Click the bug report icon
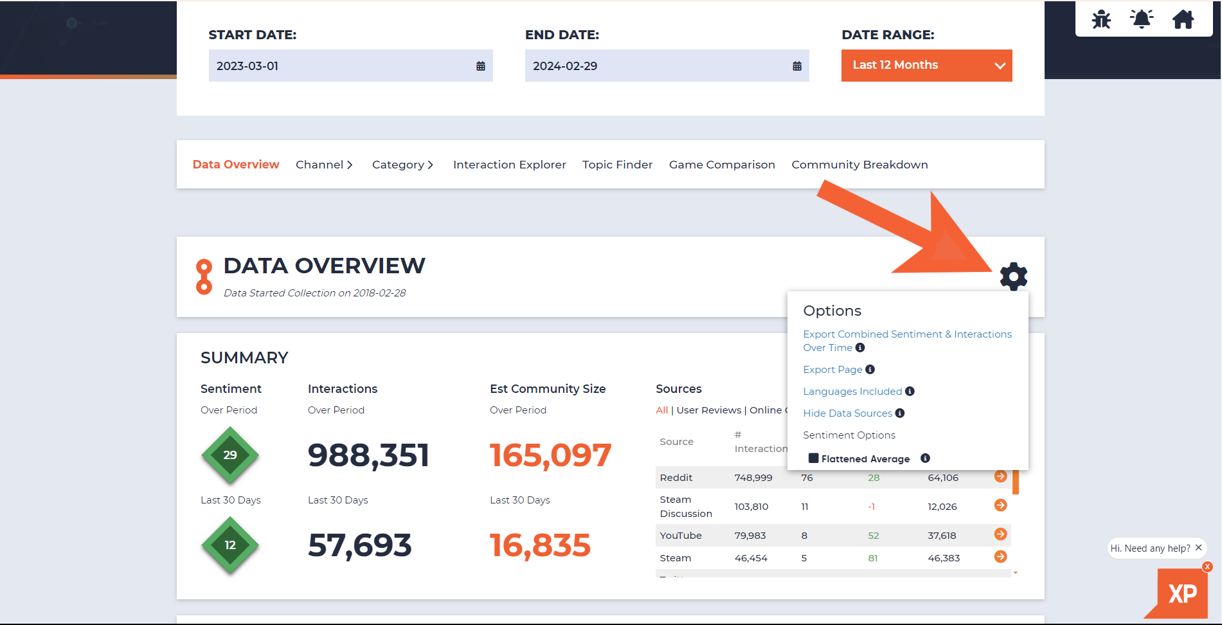The image size is (1222, 625). pyautogui.click(x=1101, y=19)
